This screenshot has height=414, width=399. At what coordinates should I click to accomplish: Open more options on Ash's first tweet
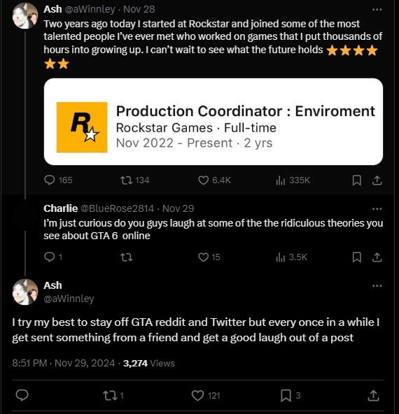[x=377, y=10]
